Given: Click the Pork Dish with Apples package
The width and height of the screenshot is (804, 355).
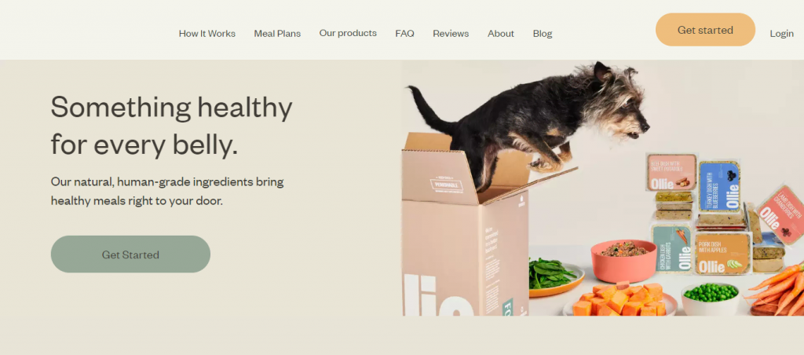Looking at the screenshot, I should coord(723,253).
